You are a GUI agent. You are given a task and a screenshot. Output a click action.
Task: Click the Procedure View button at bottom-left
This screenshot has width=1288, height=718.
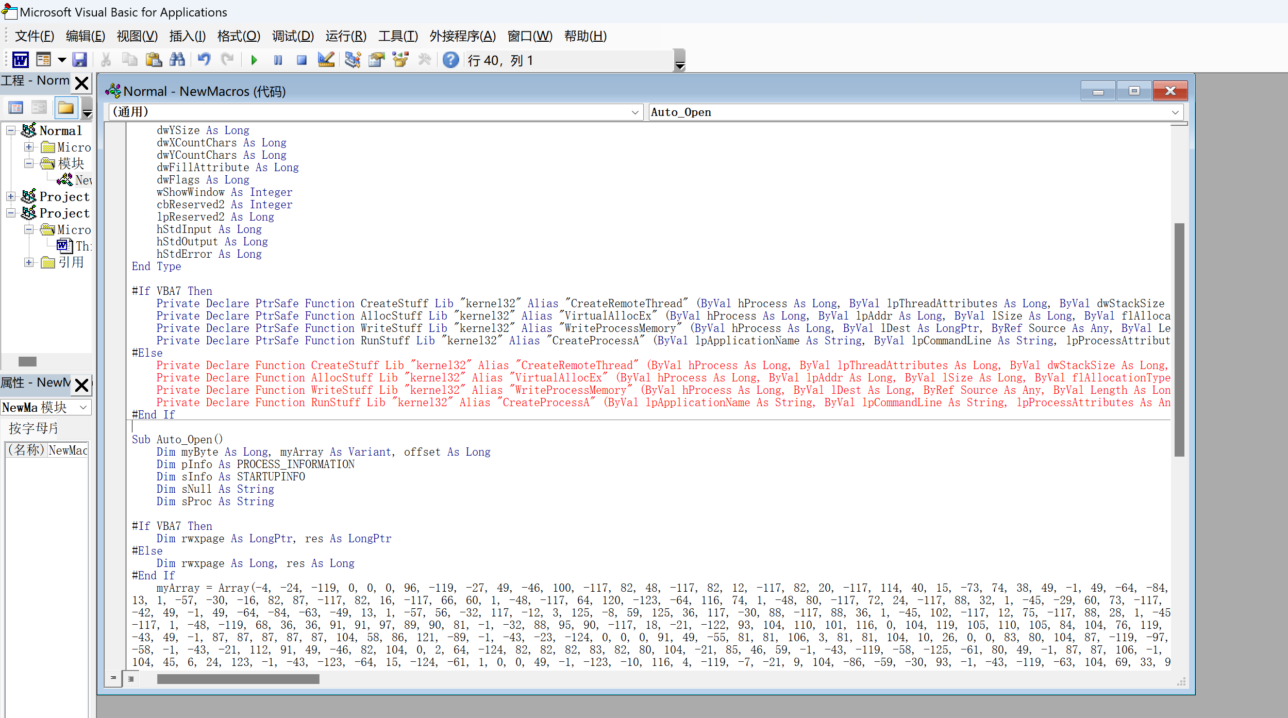pyautogui.click(x=113, y=678)
